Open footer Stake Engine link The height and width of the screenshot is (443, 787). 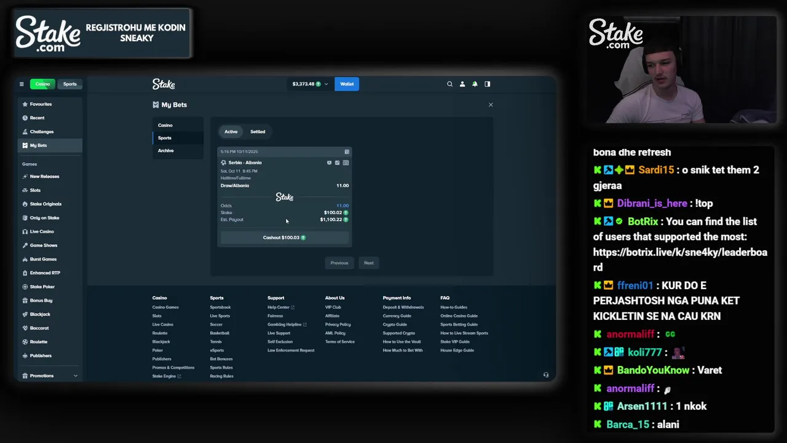[167, 376]
